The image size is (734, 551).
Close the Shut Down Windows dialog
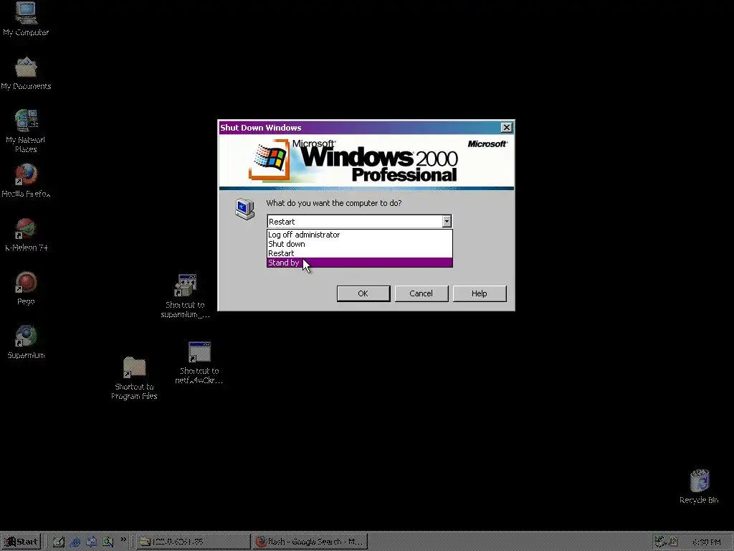[507, 128]
